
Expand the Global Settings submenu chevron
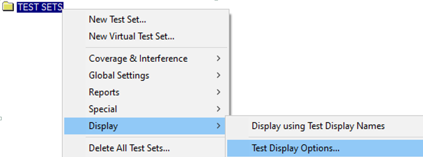pos(218,75)
